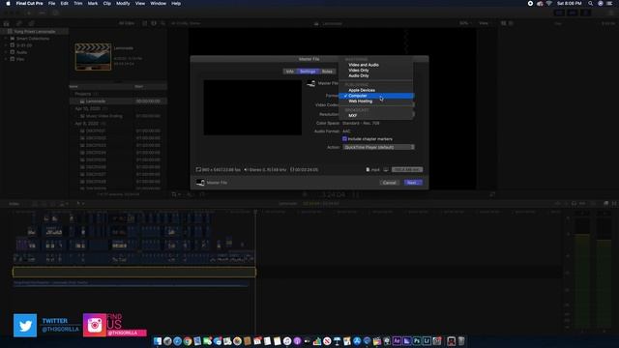Screen dimensions: 619x348
Task: Toggle Include chapter markers checkbox
Action: point(344,139)
